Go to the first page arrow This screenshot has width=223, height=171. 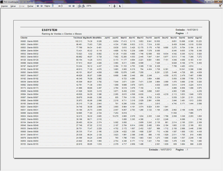38,6
